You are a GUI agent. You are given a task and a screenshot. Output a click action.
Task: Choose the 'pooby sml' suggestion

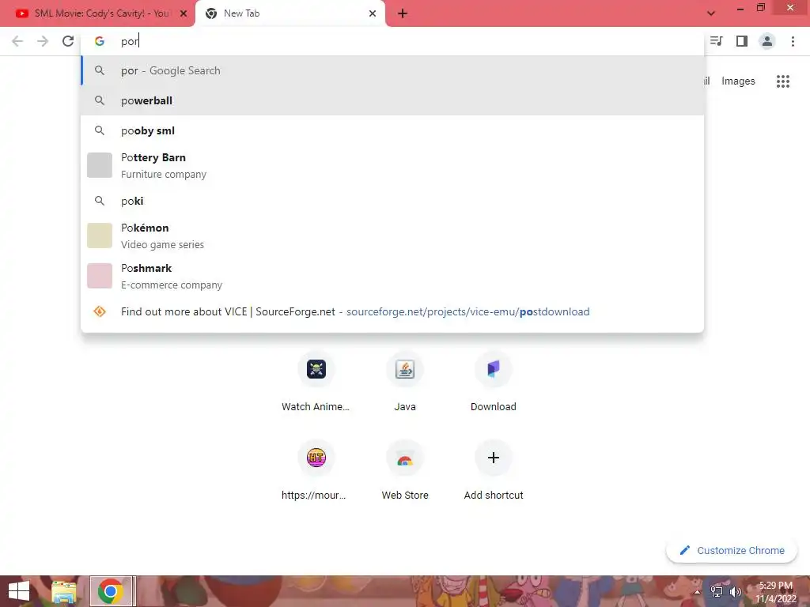[392, 130]
